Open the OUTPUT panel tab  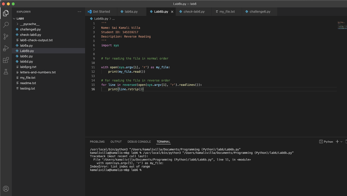(x=116, y=142)
